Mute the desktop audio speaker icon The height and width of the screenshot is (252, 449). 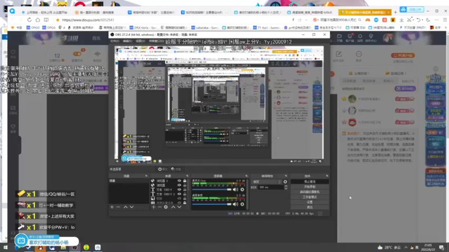click(235, 204)
